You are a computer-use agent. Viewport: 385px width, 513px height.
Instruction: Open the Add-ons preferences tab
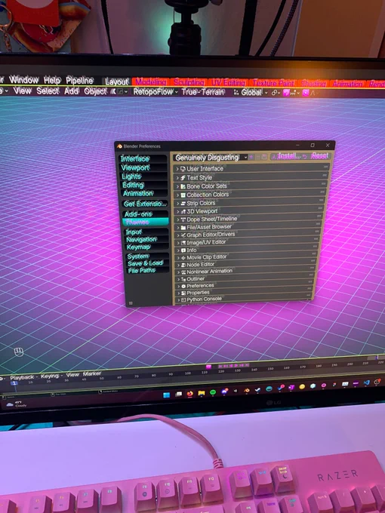(x=146, y=214)
